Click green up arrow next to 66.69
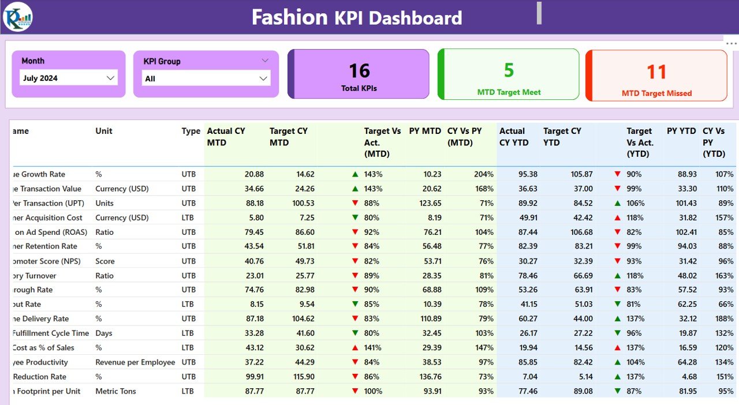The image size is (739, 405). pos(618,275)
